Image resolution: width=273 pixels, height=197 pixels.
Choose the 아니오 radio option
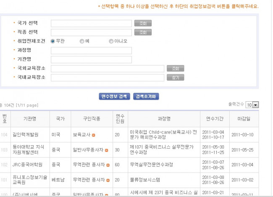[111, 41]
